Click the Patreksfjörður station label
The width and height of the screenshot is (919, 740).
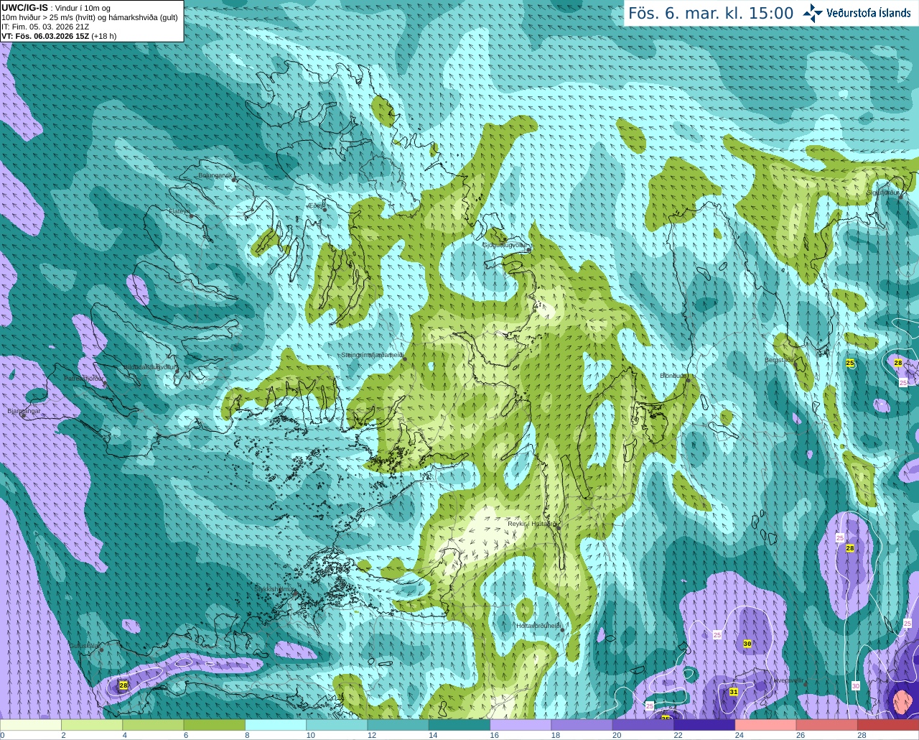pyautogui.click(x=83, y=378)
